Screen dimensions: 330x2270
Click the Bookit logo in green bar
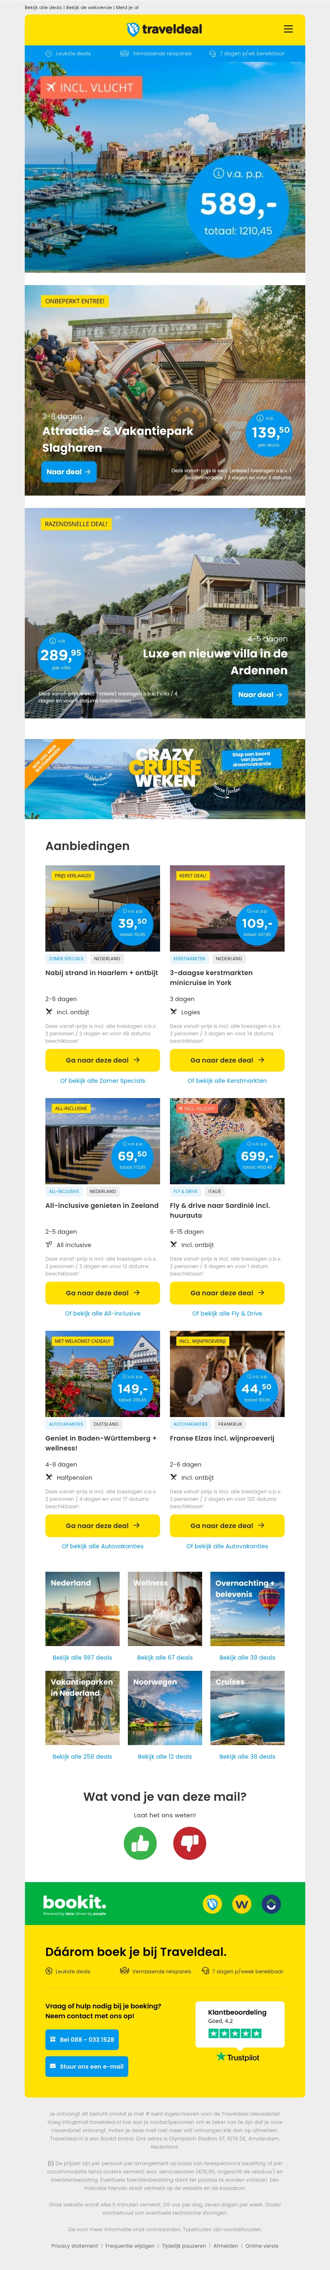click(x=74, y=1904)
